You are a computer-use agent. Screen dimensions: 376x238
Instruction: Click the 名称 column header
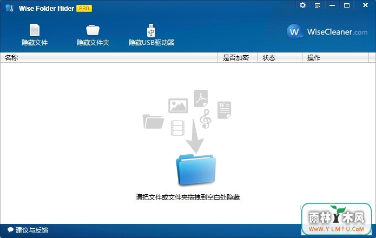click(109, 57)
